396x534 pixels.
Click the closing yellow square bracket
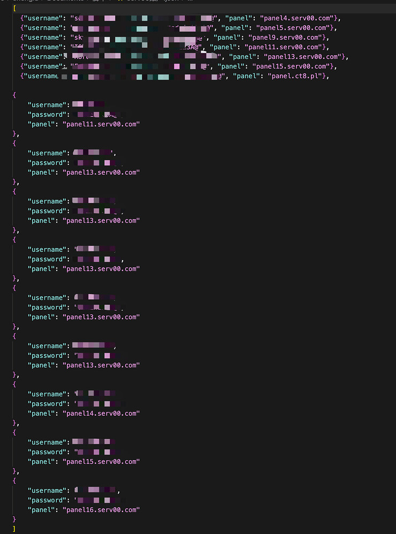click(14, 529)
